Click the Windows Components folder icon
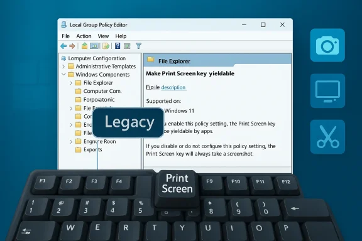Viewport: 362px width, 241px height. click(71, 75)
